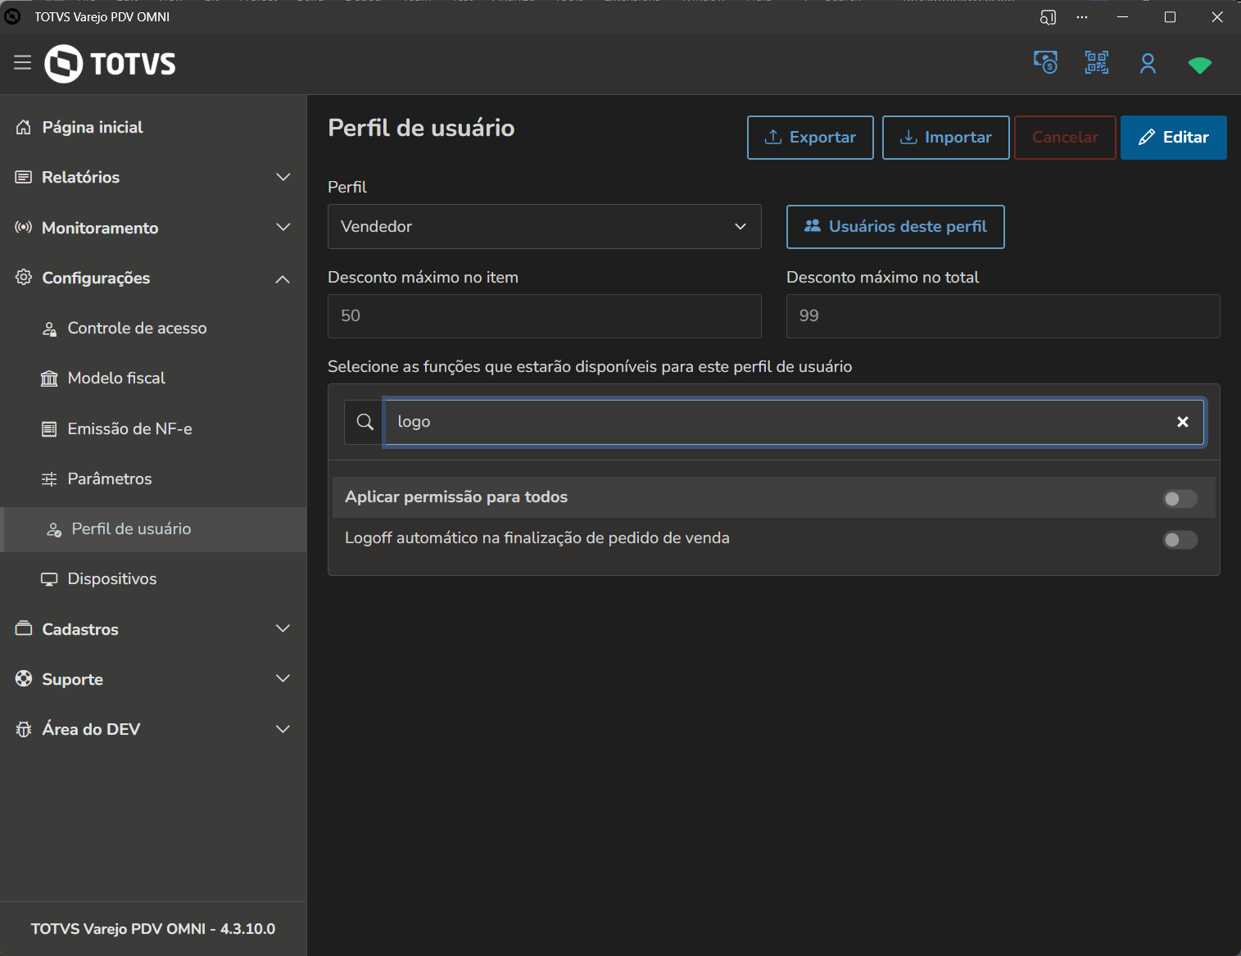
Task: Collapse the Configurações menu chevron
Action: tap(283, 279)
